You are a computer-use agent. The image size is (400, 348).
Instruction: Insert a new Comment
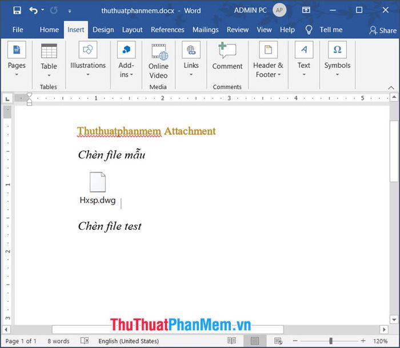click(227, 56)
